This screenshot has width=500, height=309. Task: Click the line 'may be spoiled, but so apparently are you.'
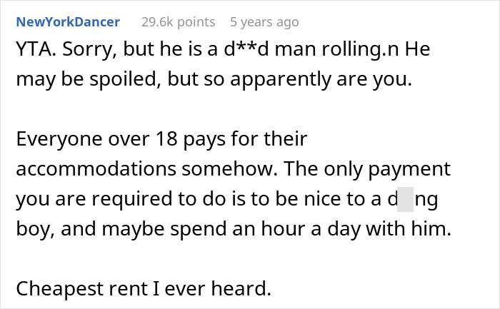click(214, 80)
